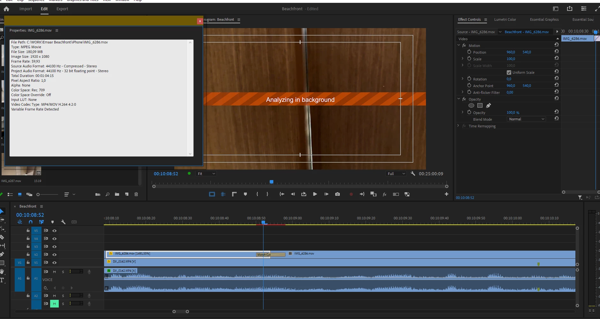The image size is (600, 319).
Task: Switch Project panel to list view
Action: [10, 194]
